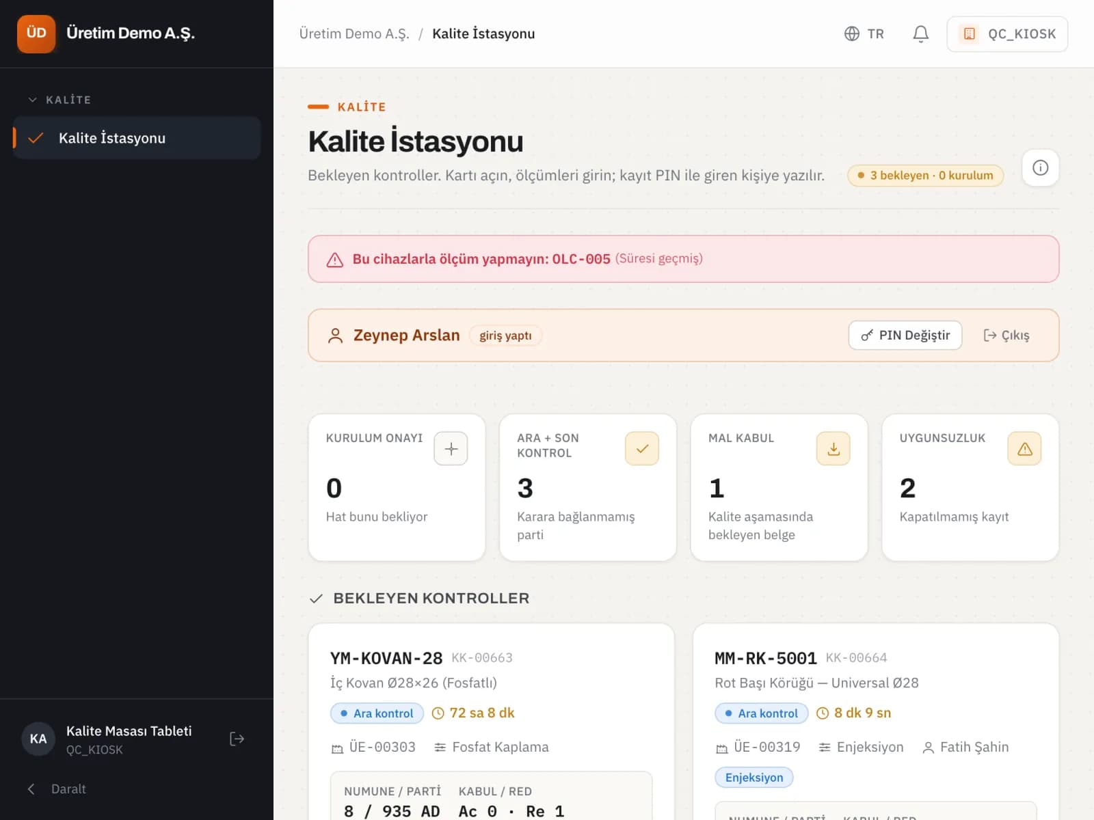This screenshot has width=1094, height=820.
Task: Click the Ara kontrol tag on MM-RK-5001 card
Action: [761, 713]
